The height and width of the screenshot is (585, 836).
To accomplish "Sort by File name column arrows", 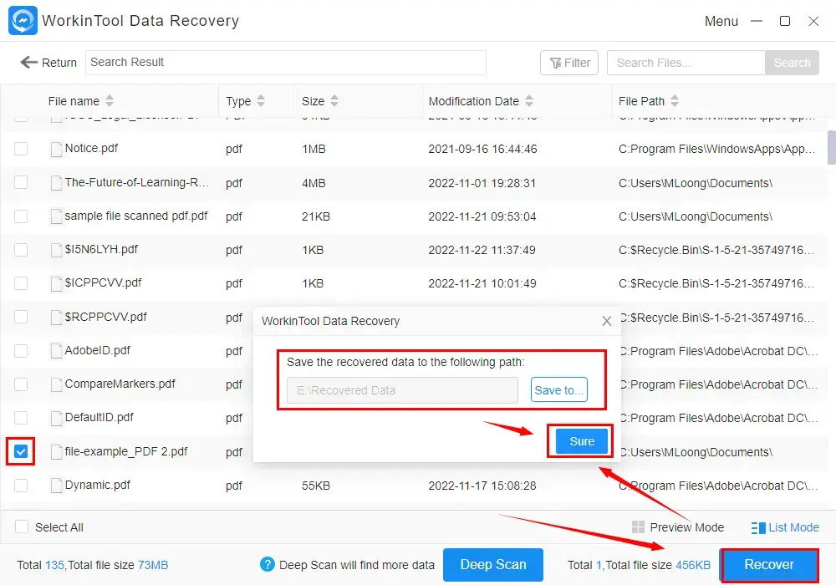I will 110,100.
